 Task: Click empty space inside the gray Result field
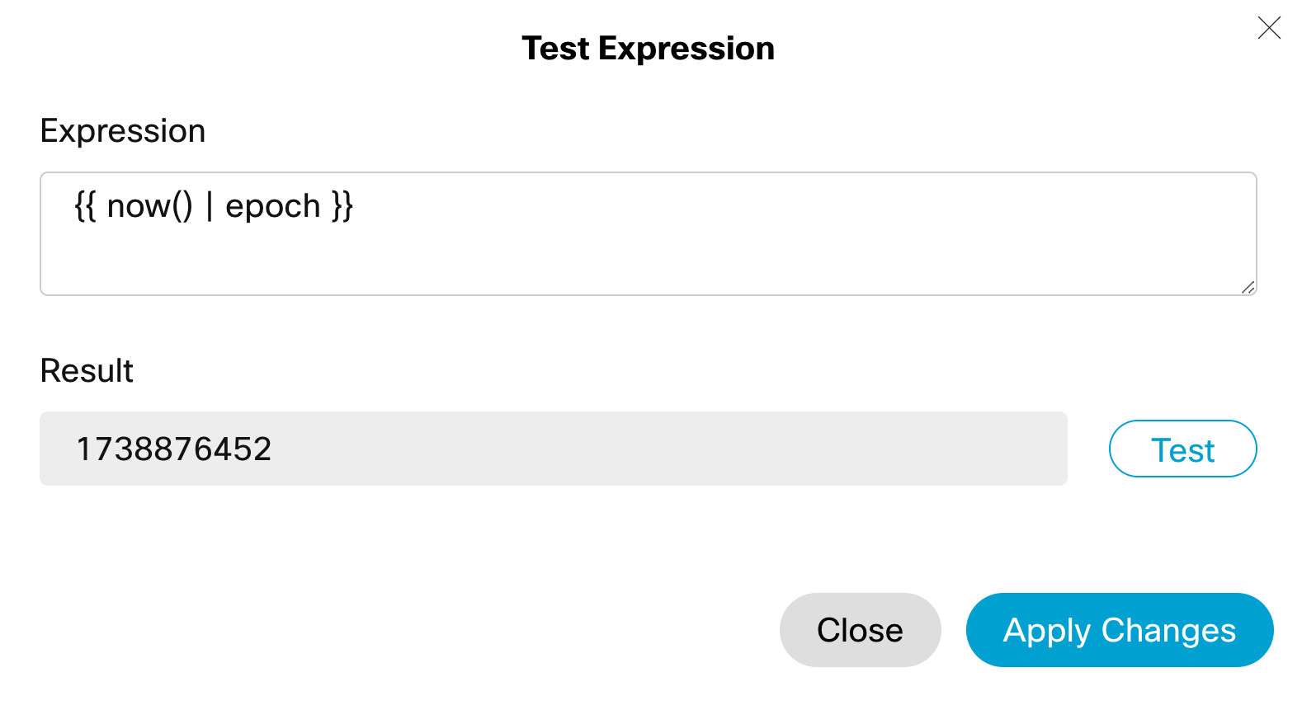(660, 449)
